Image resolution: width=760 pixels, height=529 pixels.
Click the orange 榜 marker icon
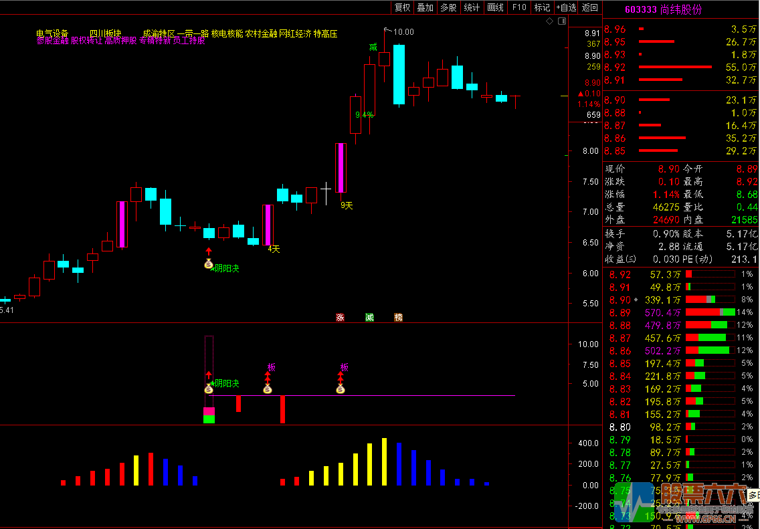tap(399, 317)
